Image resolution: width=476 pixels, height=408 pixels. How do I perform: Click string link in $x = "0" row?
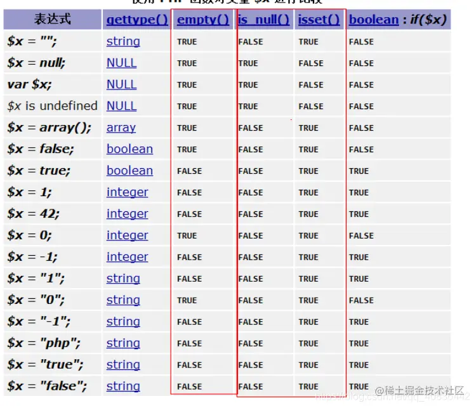coord(123,300)
